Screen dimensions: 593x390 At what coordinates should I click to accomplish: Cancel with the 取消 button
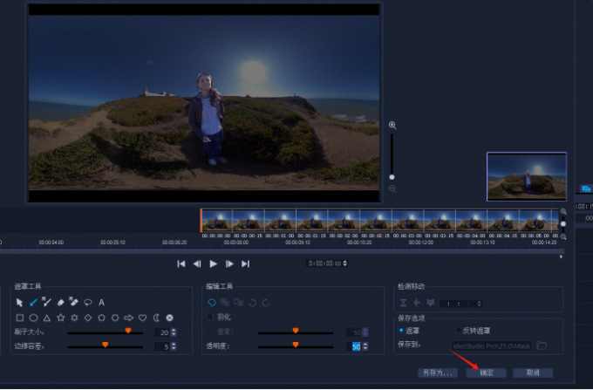pos(533,373)
